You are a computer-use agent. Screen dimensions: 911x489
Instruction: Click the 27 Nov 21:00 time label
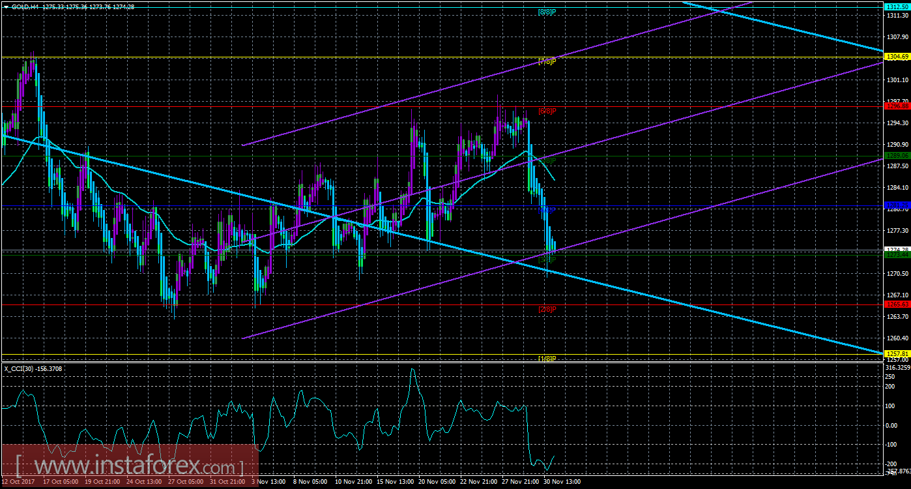coord(519,482)
